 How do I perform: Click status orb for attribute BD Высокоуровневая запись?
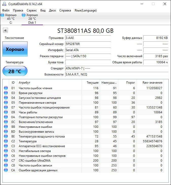[6, 132]
